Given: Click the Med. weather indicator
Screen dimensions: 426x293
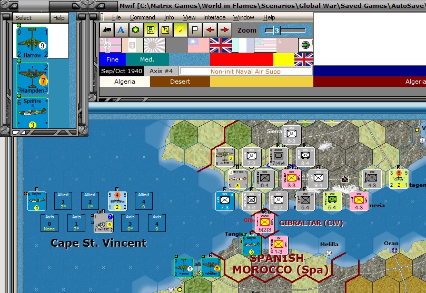Looking at the screenshot, I should (x=147, y=59).
